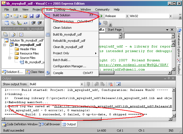Select Solution 'lib_mysqludf_udf' tree node
Image resolution: width=183 pixels, height=134 pixels.
click(24, 40)
